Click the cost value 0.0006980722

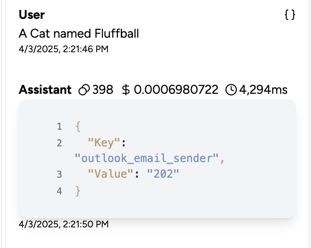[x=176, y=90]
